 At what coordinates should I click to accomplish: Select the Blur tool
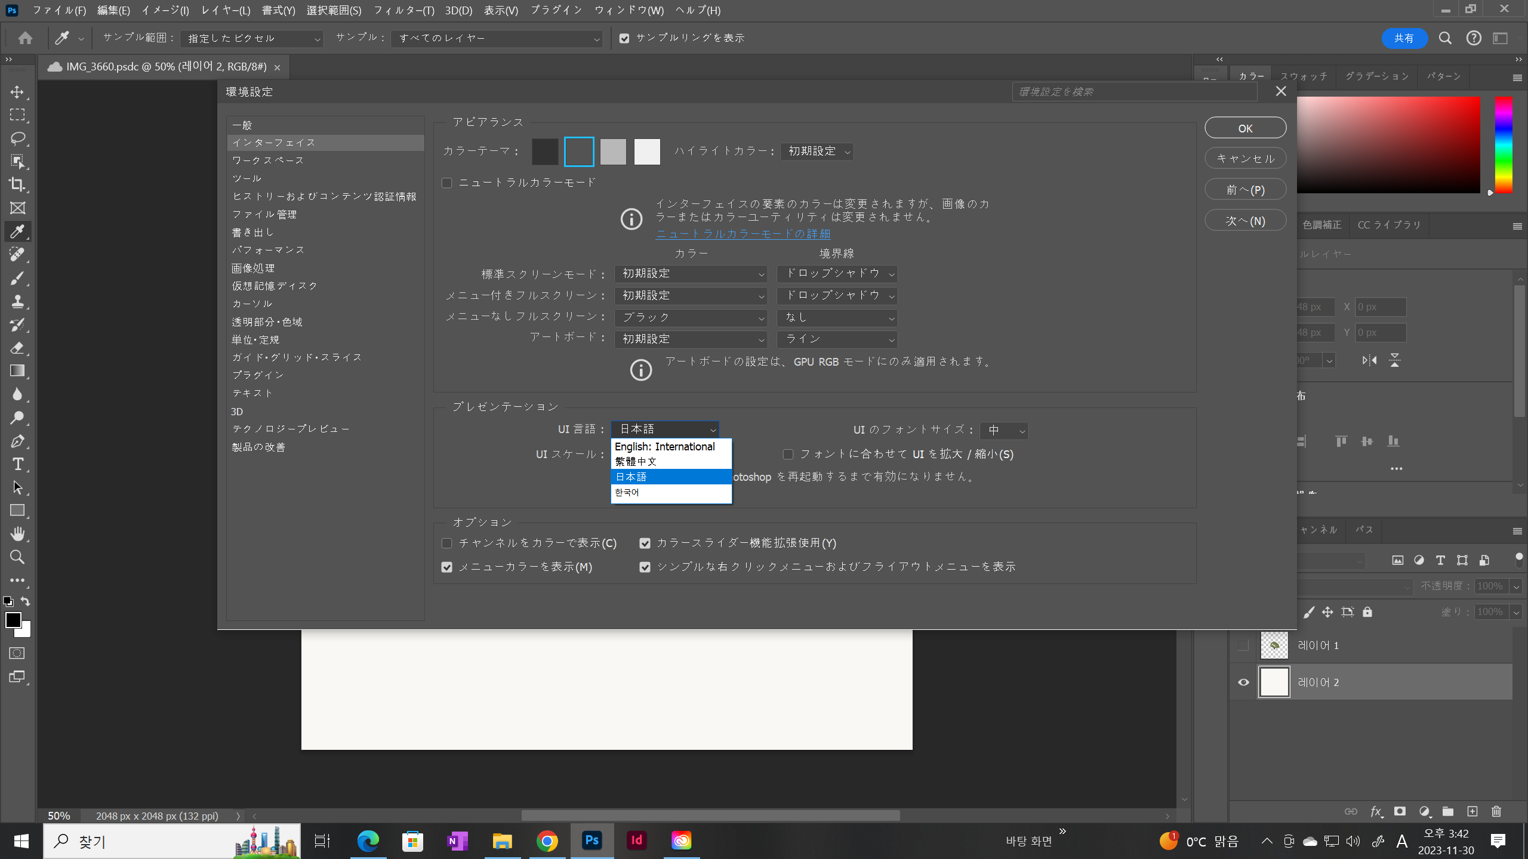[x=17, y=394]
